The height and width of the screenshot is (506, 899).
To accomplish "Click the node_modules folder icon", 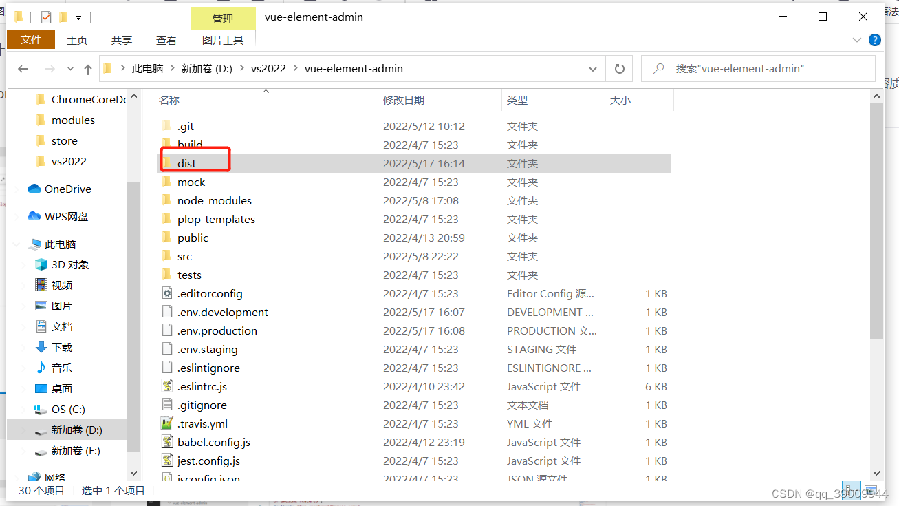I will pos(166,200).
